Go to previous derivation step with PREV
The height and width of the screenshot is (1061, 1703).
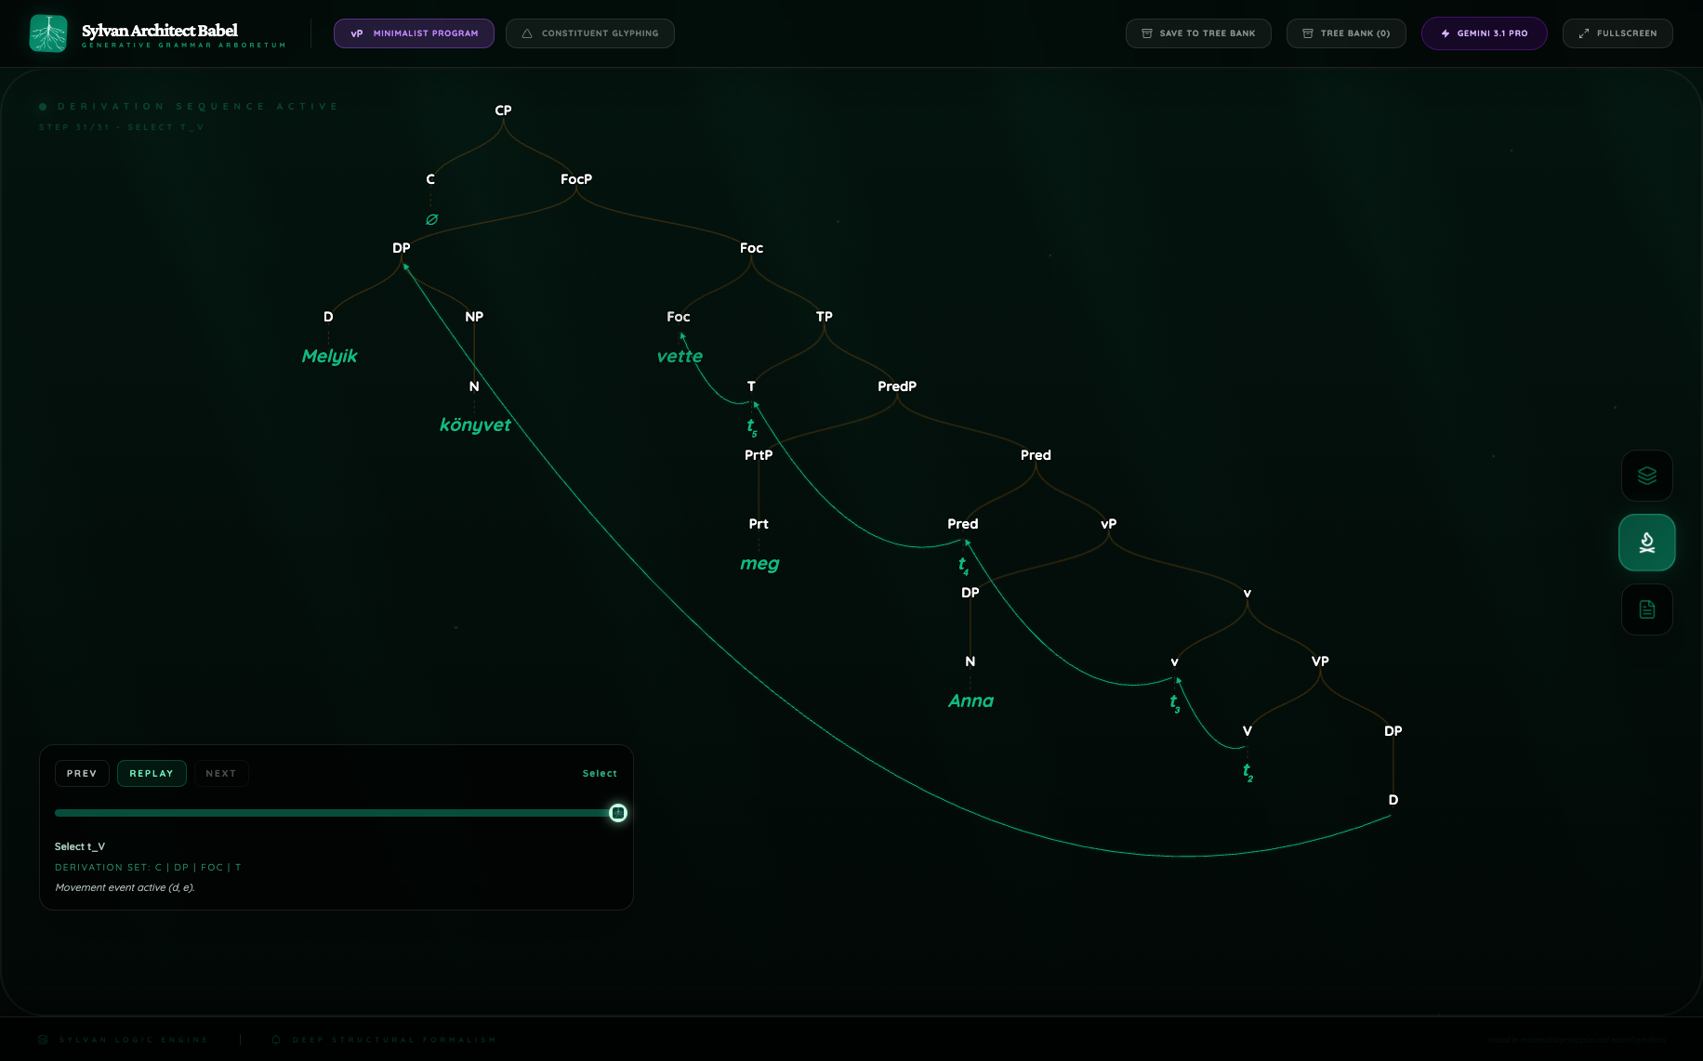click(x=82, y=773)
